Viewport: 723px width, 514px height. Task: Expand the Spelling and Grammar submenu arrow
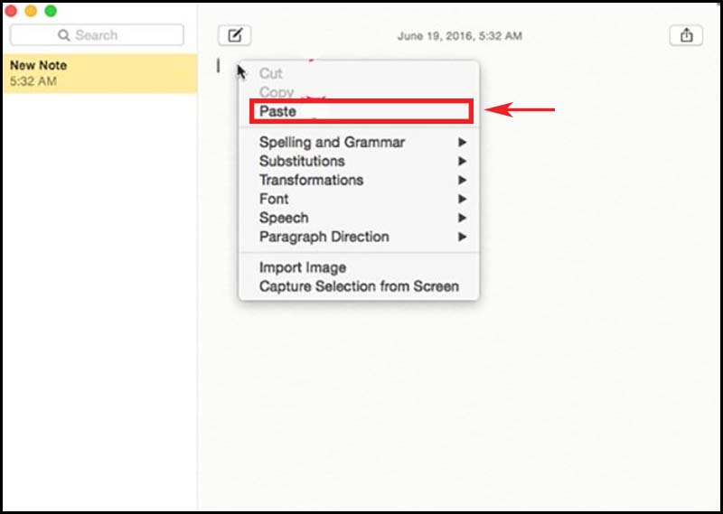pos(462,142)
